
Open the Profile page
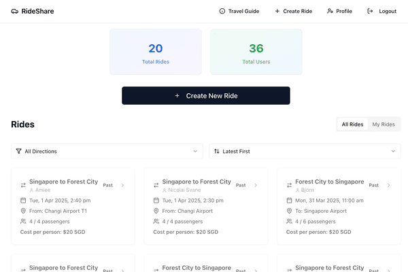(339, 11)
